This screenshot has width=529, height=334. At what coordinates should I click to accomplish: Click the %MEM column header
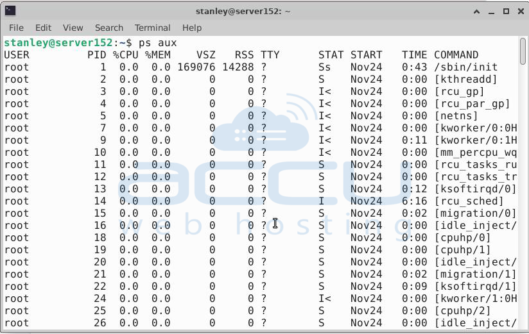click(x=158, y=55)
